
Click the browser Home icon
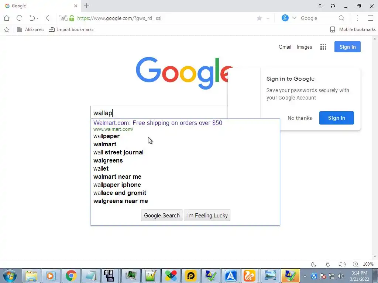coord(7,18)
